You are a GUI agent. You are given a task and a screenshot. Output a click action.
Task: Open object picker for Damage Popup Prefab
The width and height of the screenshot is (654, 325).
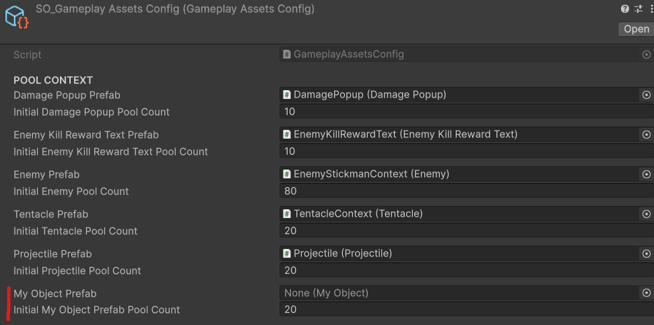pyautogui.click(x=646, y=95)
